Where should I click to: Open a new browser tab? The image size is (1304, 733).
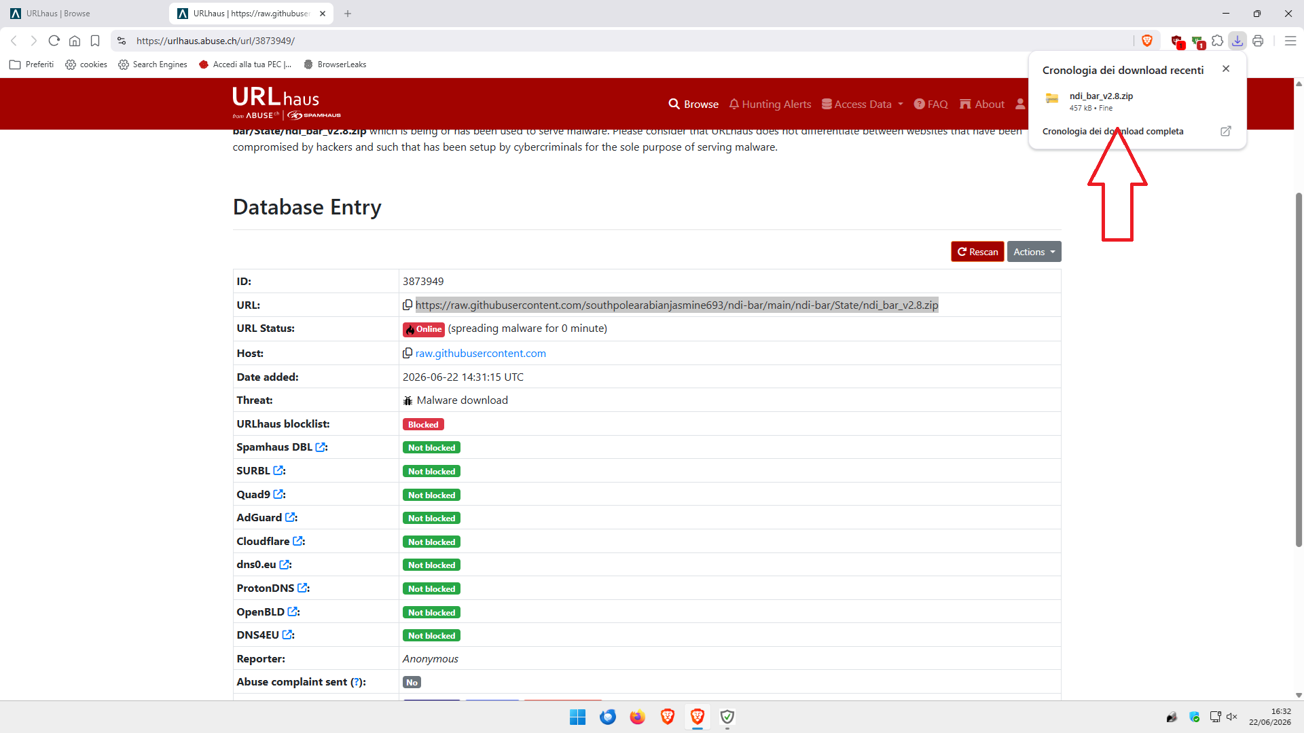click(x=348, y=14)
